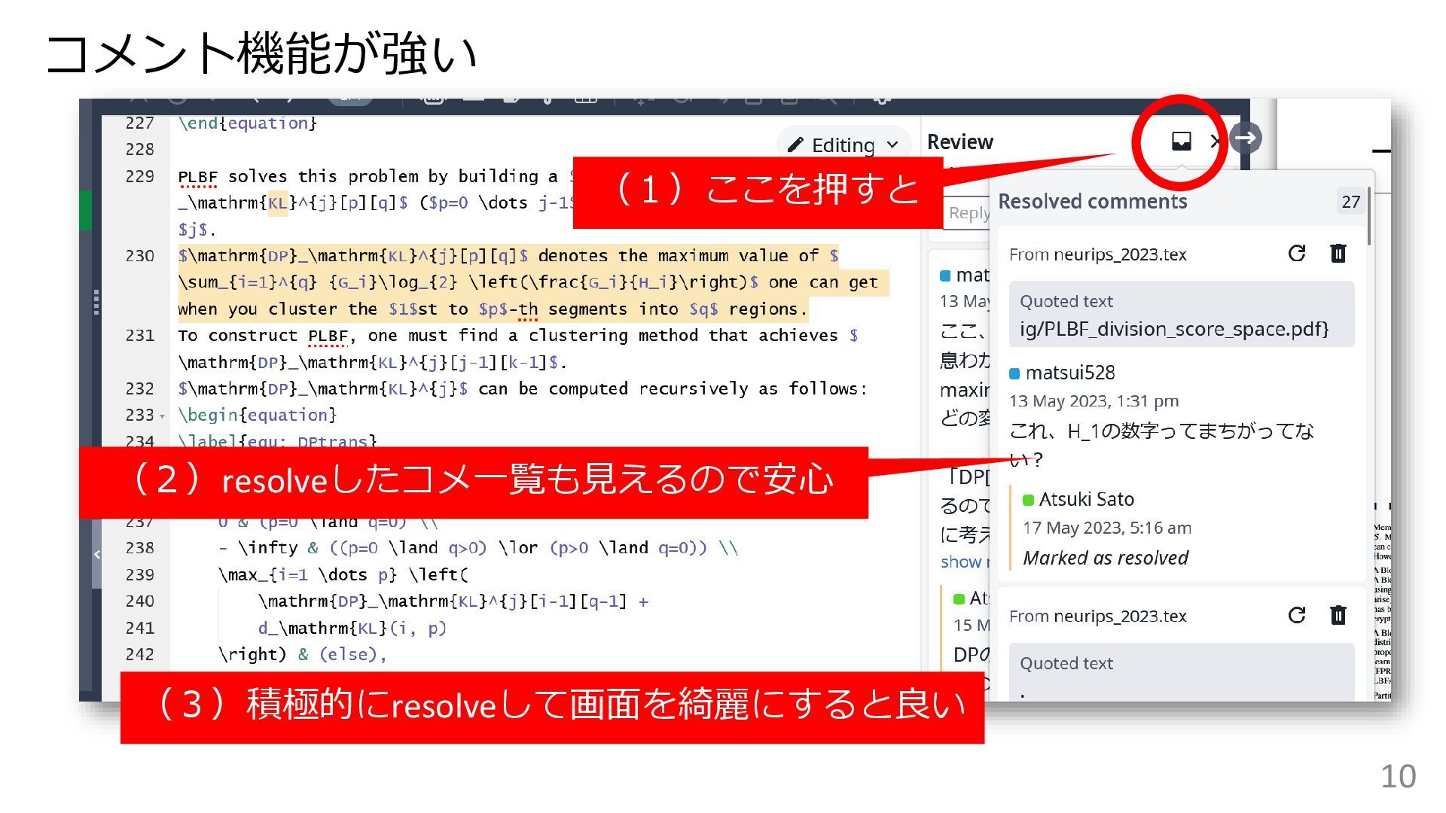Click the first 'From neurips_2023.tex' label
1446x813 pixels.
1097,254
